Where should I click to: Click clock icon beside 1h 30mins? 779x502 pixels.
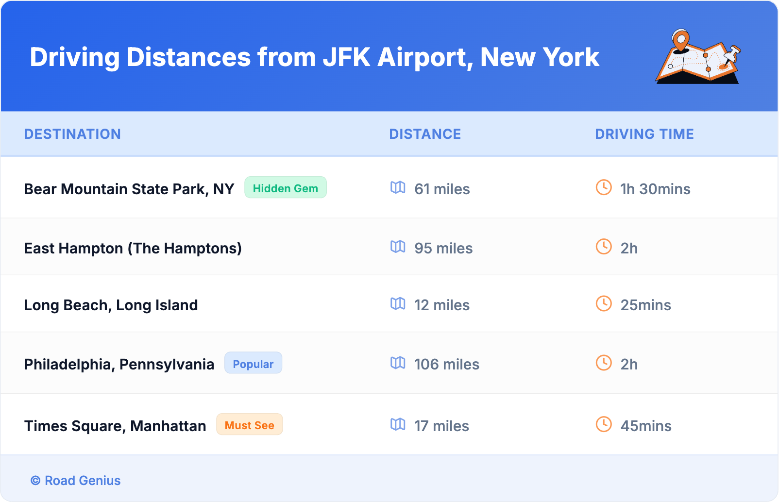pos(604,187)
